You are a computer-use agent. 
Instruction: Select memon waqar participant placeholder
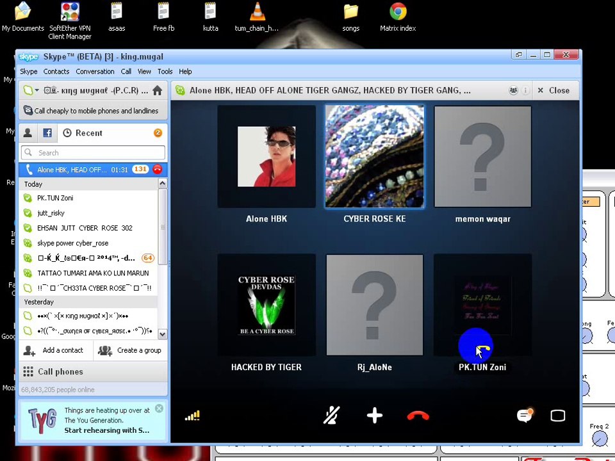pos(483,156)
